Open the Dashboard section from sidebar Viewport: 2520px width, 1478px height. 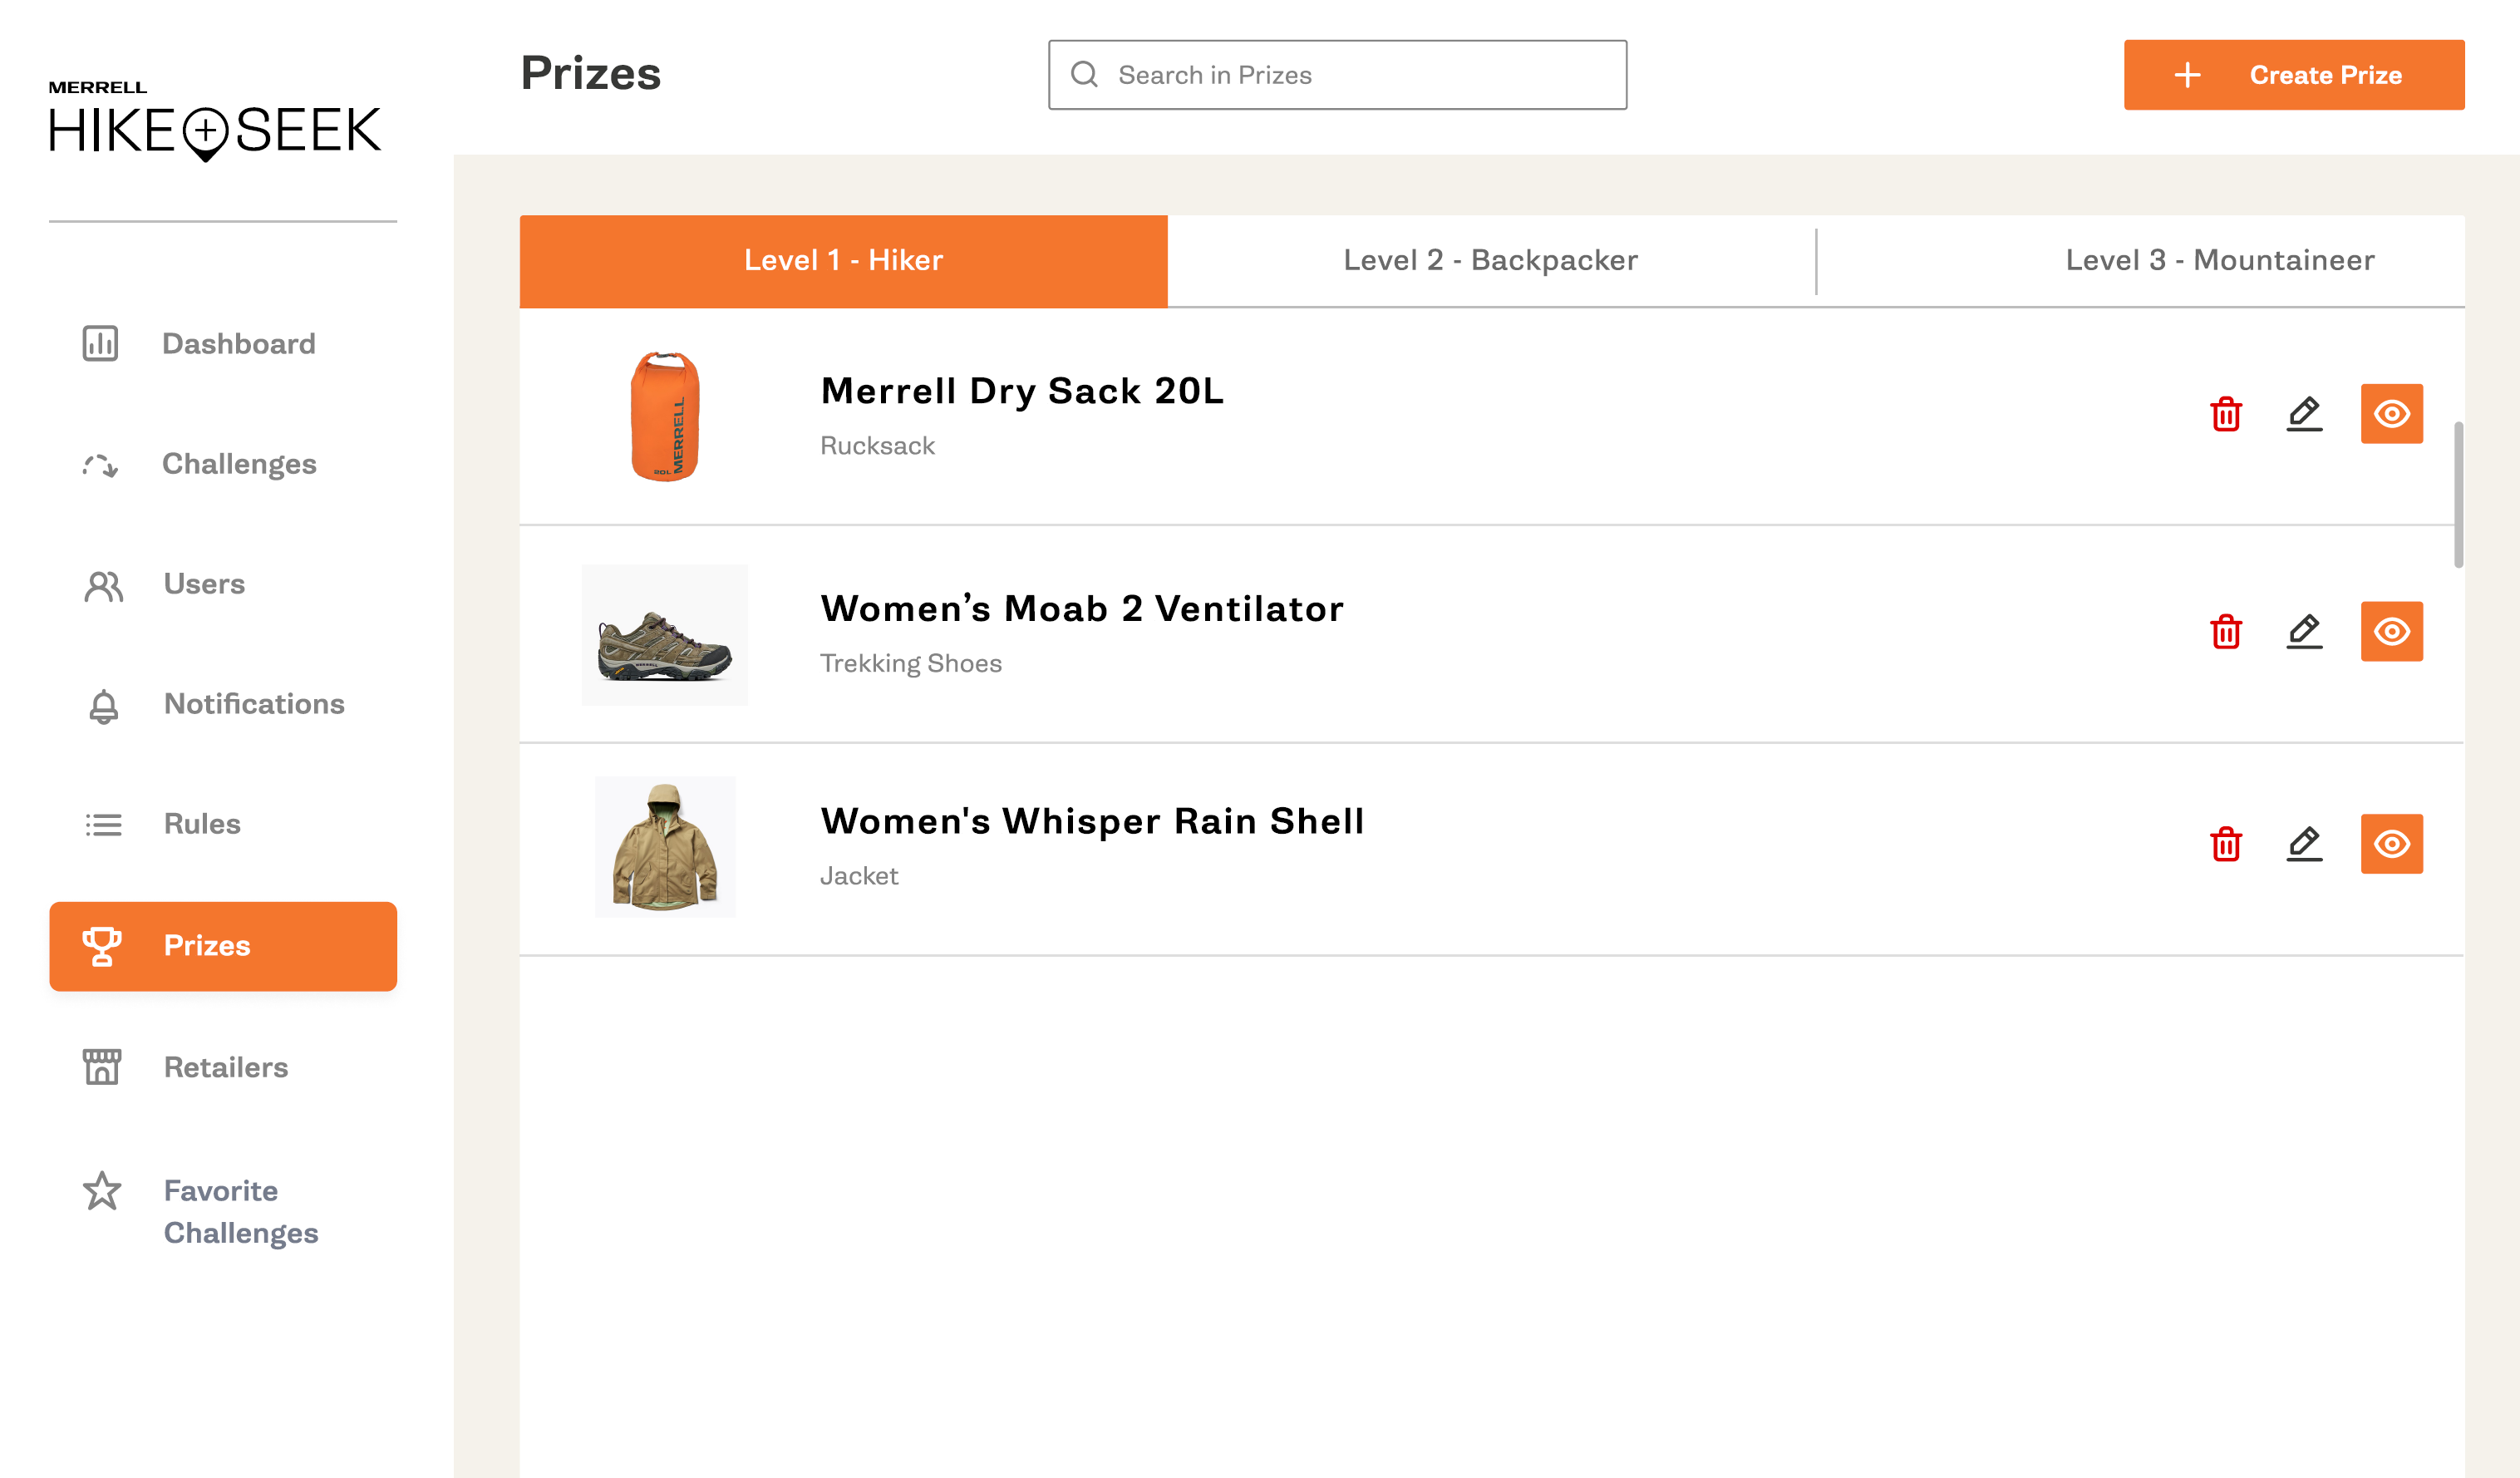pos(101,344)
